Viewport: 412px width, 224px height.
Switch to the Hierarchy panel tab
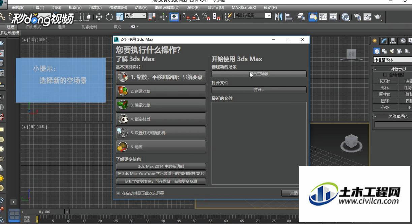coord(393,41)
